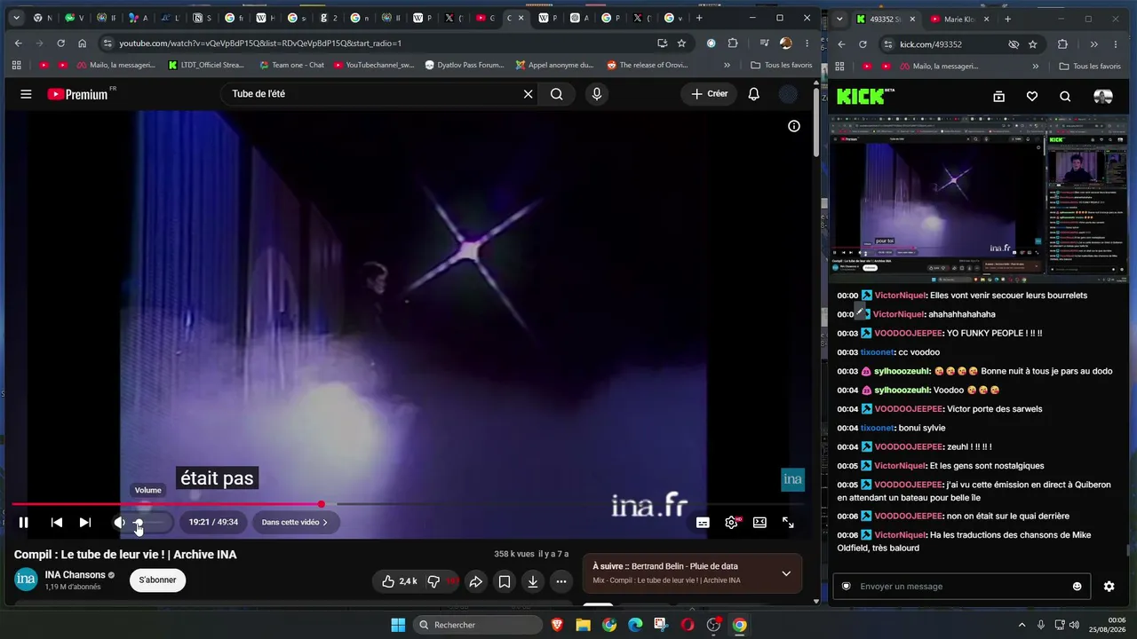Click 'Envoyer un message' chat field

[x=963, y=587]
